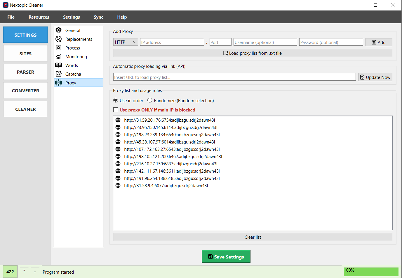The height and width of the screenshot is (278, 402).
Task: Select the Replacements icon in sidebar
Action: tap(59, 39)
